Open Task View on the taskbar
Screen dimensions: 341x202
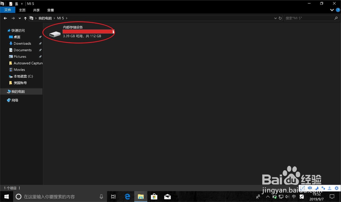point(113,197)
